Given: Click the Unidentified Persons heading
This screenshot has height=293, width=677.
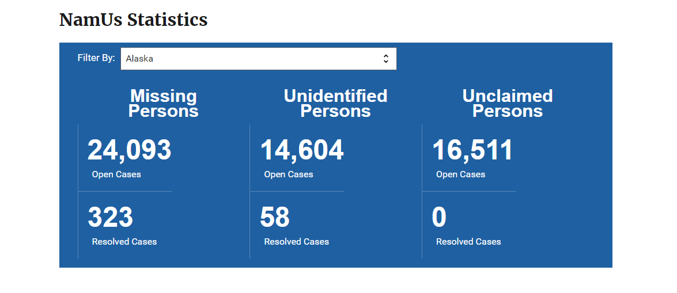Looking at the screenshot, I should tap(335, 103).
